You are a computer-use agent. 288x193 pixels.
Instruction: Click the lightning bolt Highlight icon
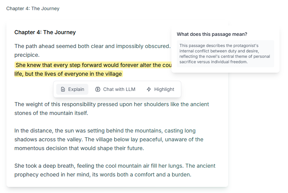coord(149,89)
